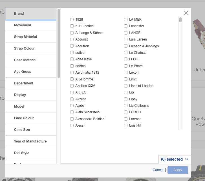The width and height of the screenshot is (205, 181).
Task: Select the Age Group tab
Action: tap(31, 72)
